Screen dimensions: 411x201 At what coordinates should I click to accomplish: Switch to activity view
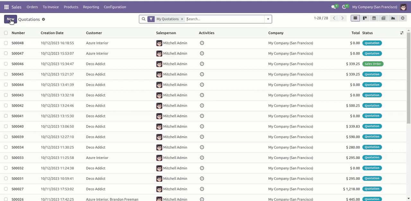402,18
